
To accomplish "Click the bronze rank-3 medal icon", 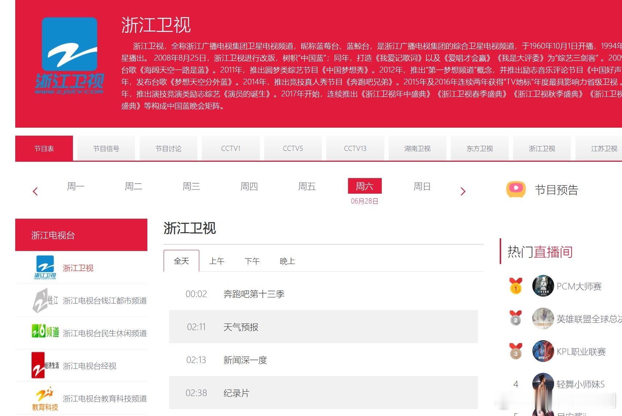I will pyautogui.click(x=516, y=351).
